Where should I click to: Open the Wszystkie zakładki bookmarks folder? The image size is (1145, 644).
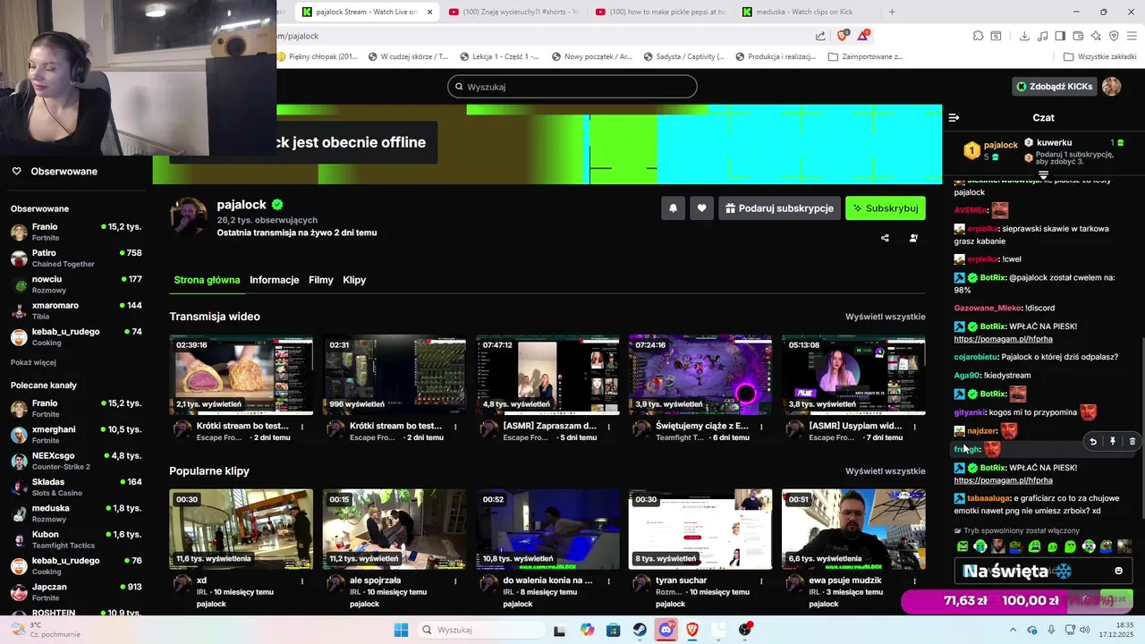pos(1100,56)
